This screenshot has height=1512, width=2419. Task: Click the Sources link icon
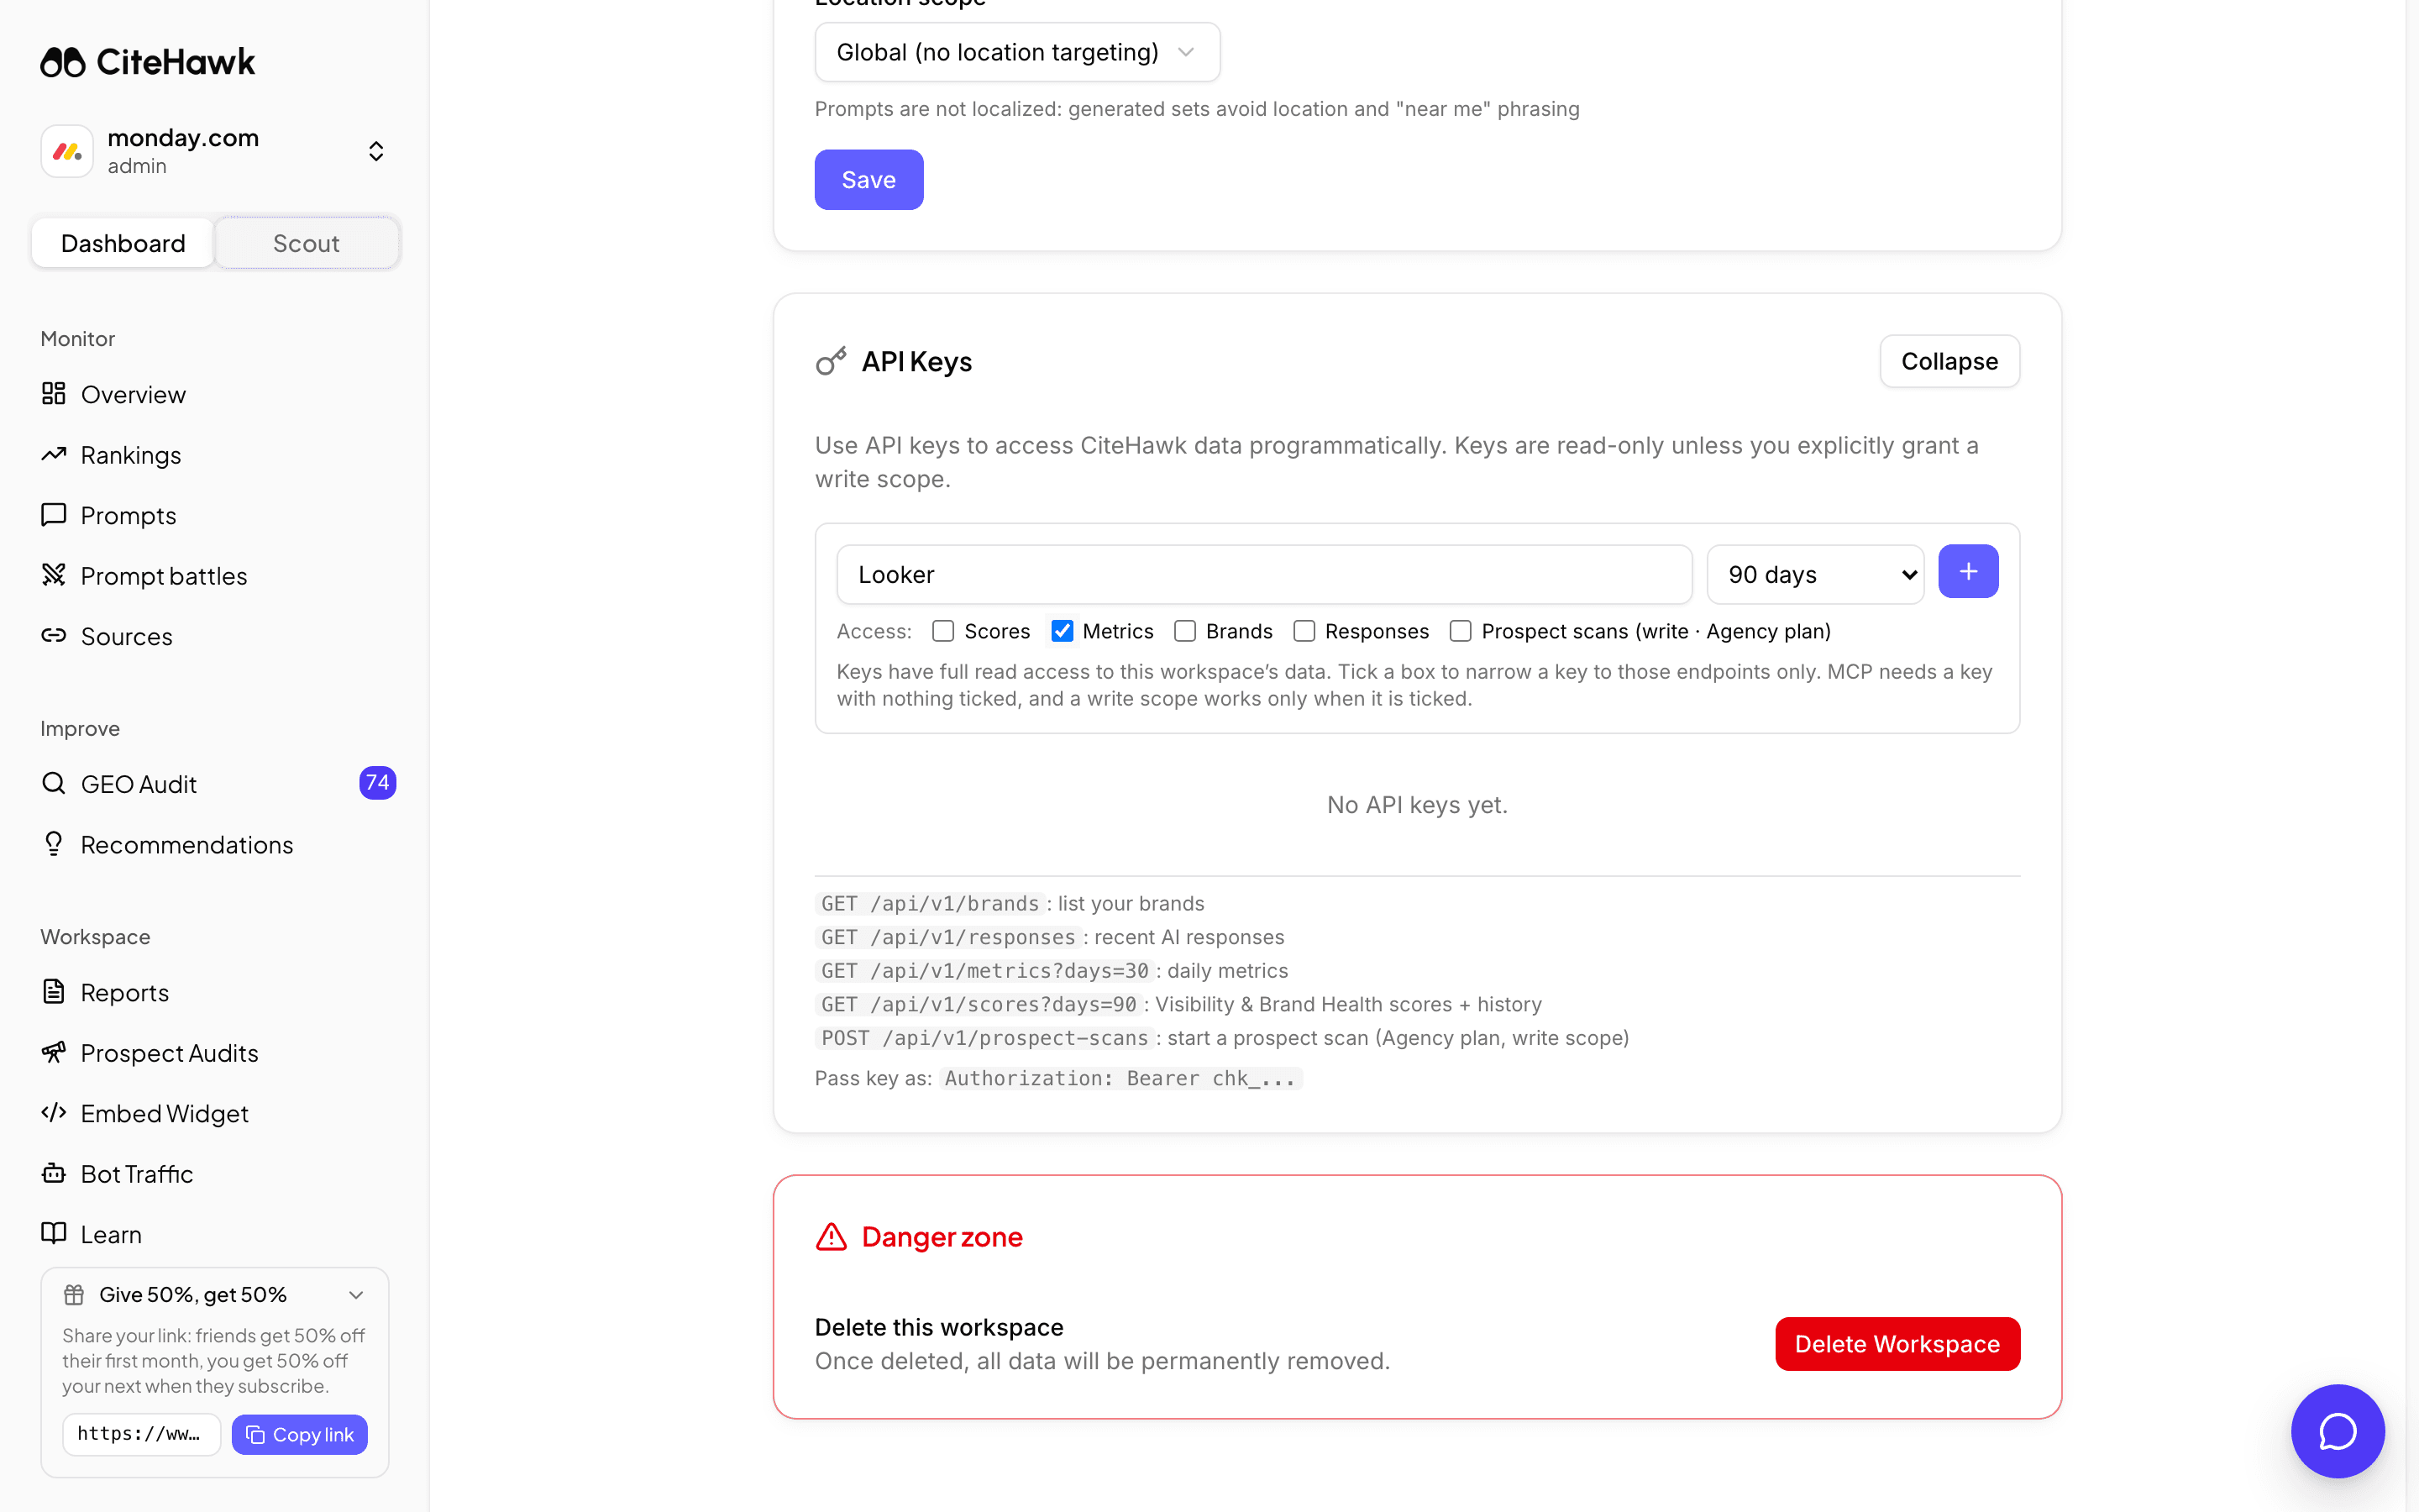(54, 636)
